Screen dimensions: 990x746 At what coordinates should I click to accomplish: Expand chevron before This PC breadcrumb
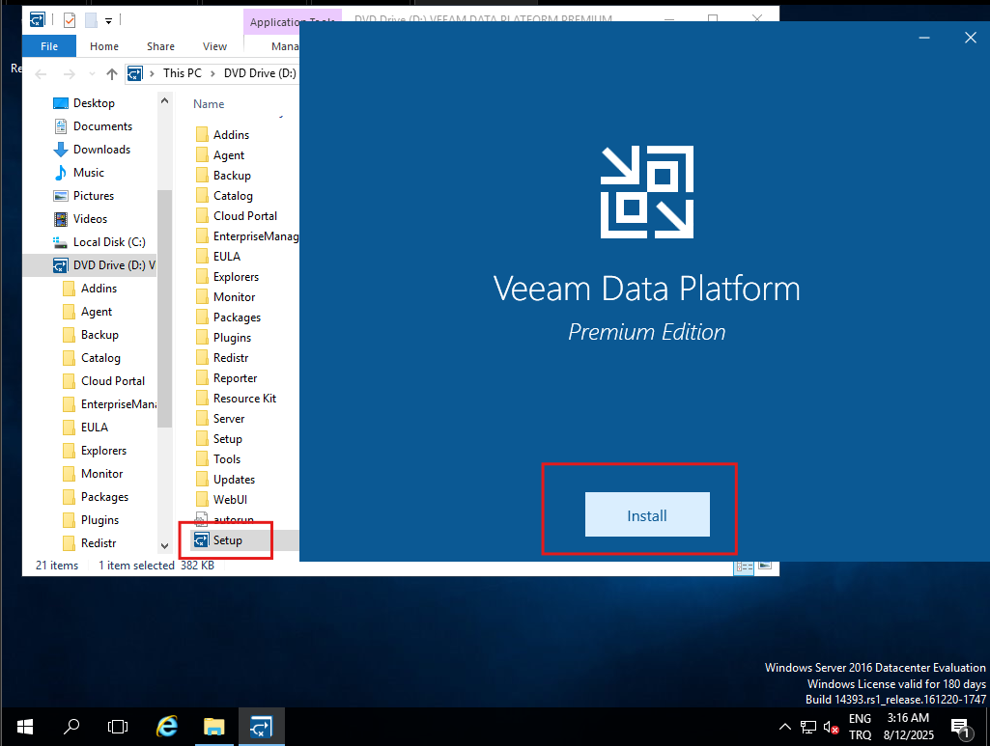[x=152, y=73]
